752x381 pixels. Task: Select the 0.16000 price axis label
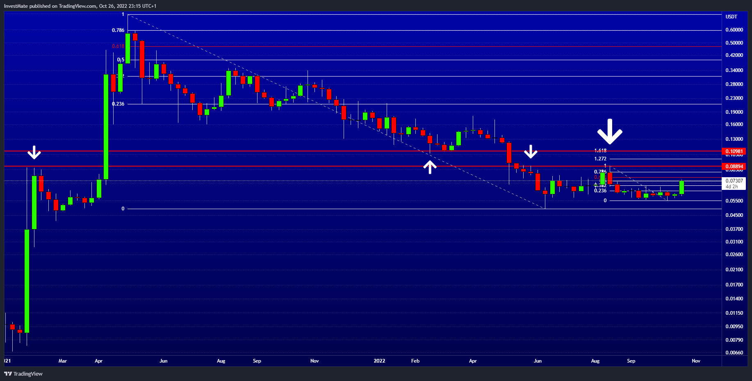click(734, 124)
